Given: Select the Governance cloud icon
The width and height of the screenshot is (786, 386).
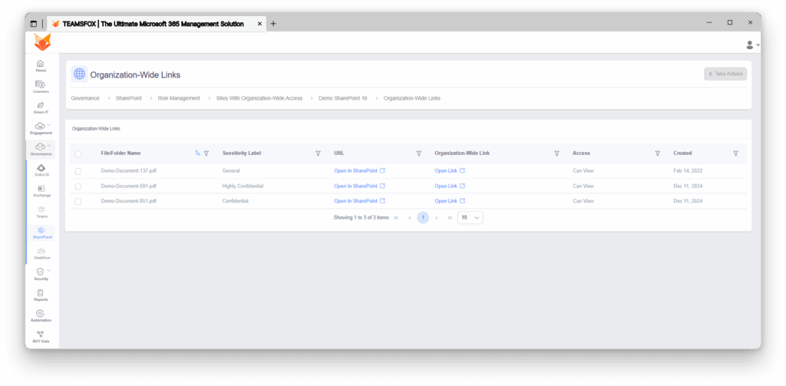Looking at the screenshot, I should coord(40,147).
